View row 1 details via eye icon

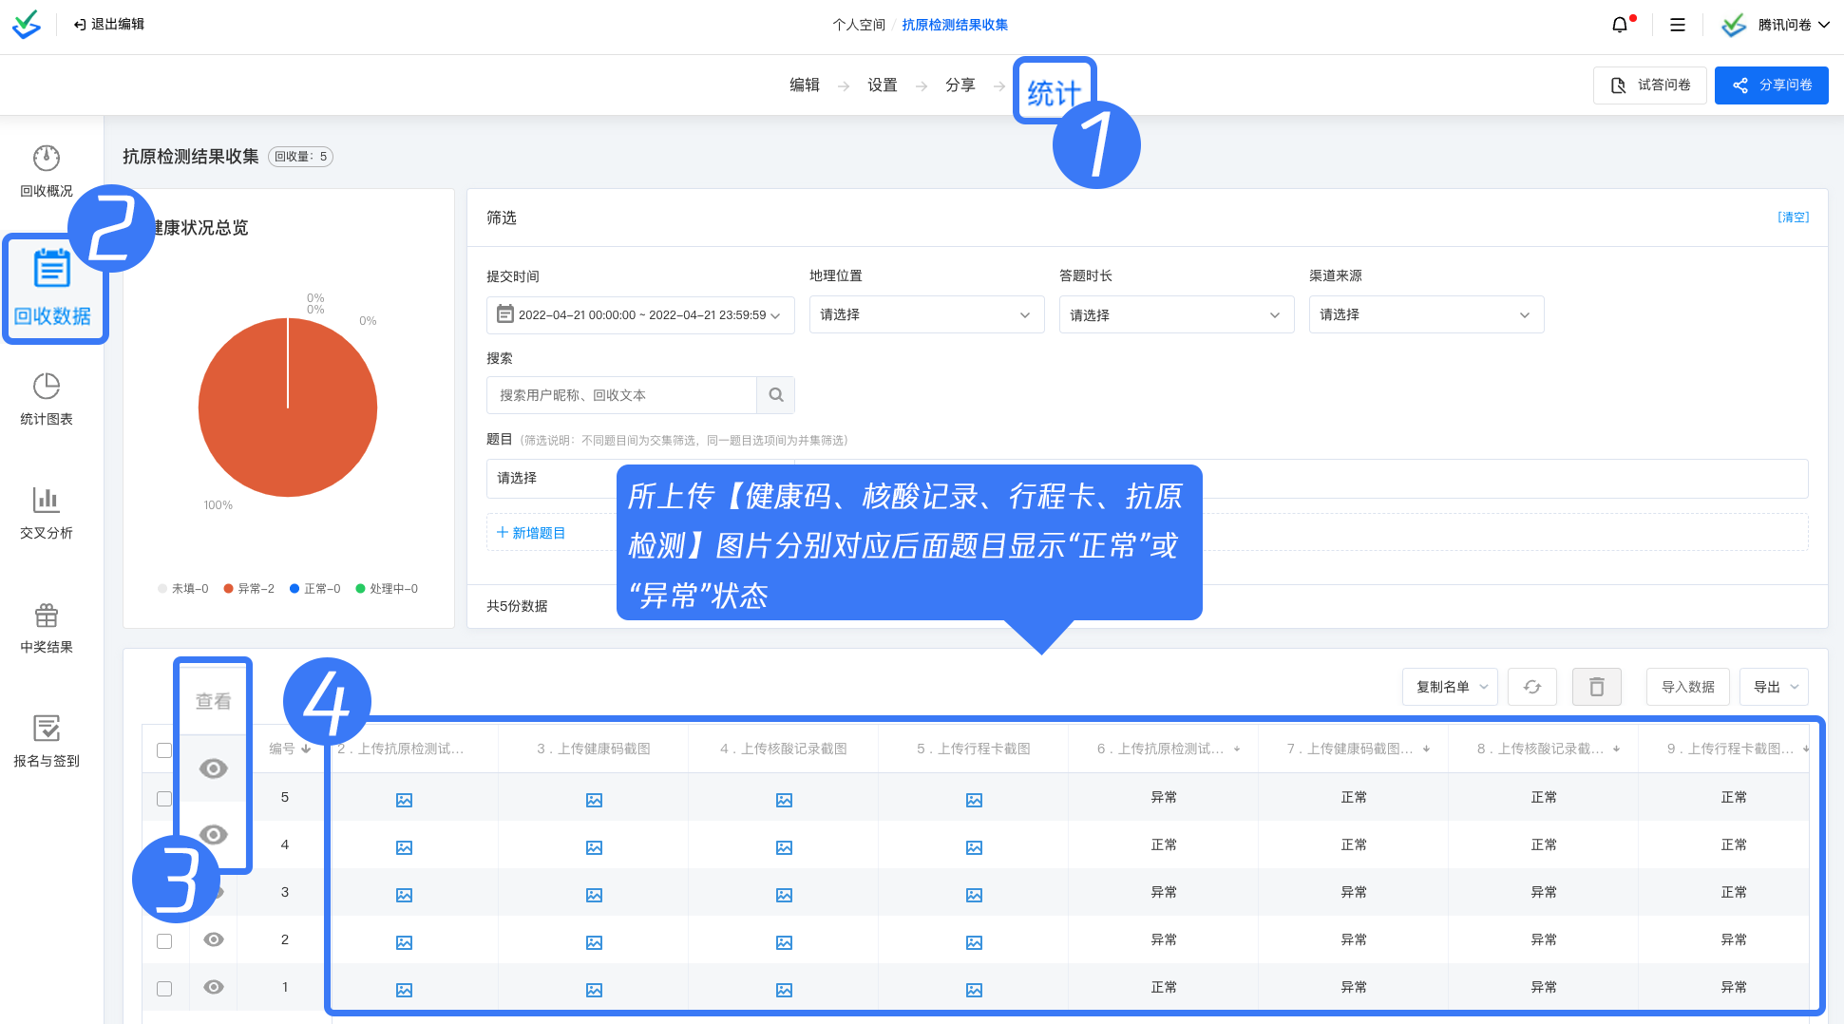click(214, 987)
